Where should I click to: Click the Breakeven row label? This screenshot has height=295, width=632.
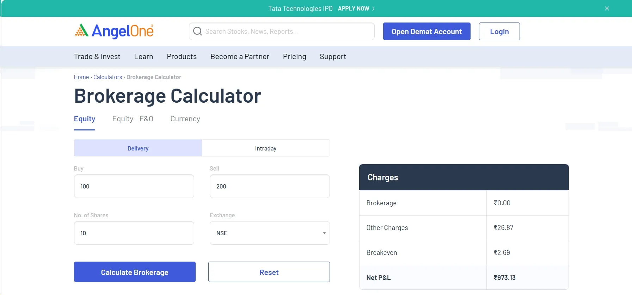pos(382,252)
